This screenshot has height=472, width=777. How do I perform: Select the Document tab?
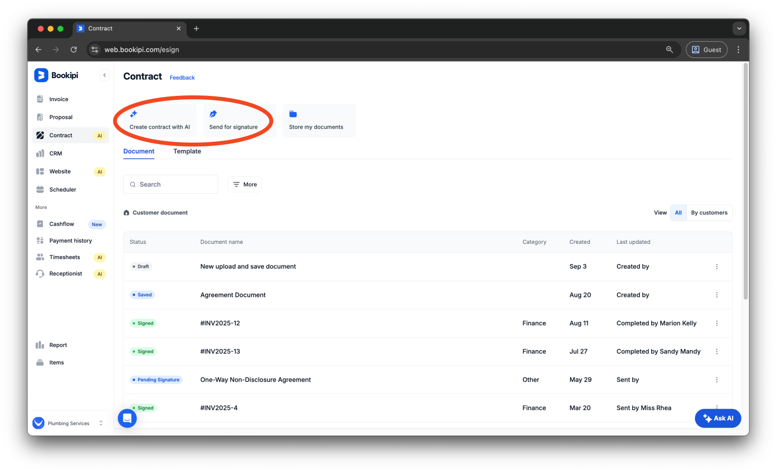pyautogui.click(x=139, y=151)
